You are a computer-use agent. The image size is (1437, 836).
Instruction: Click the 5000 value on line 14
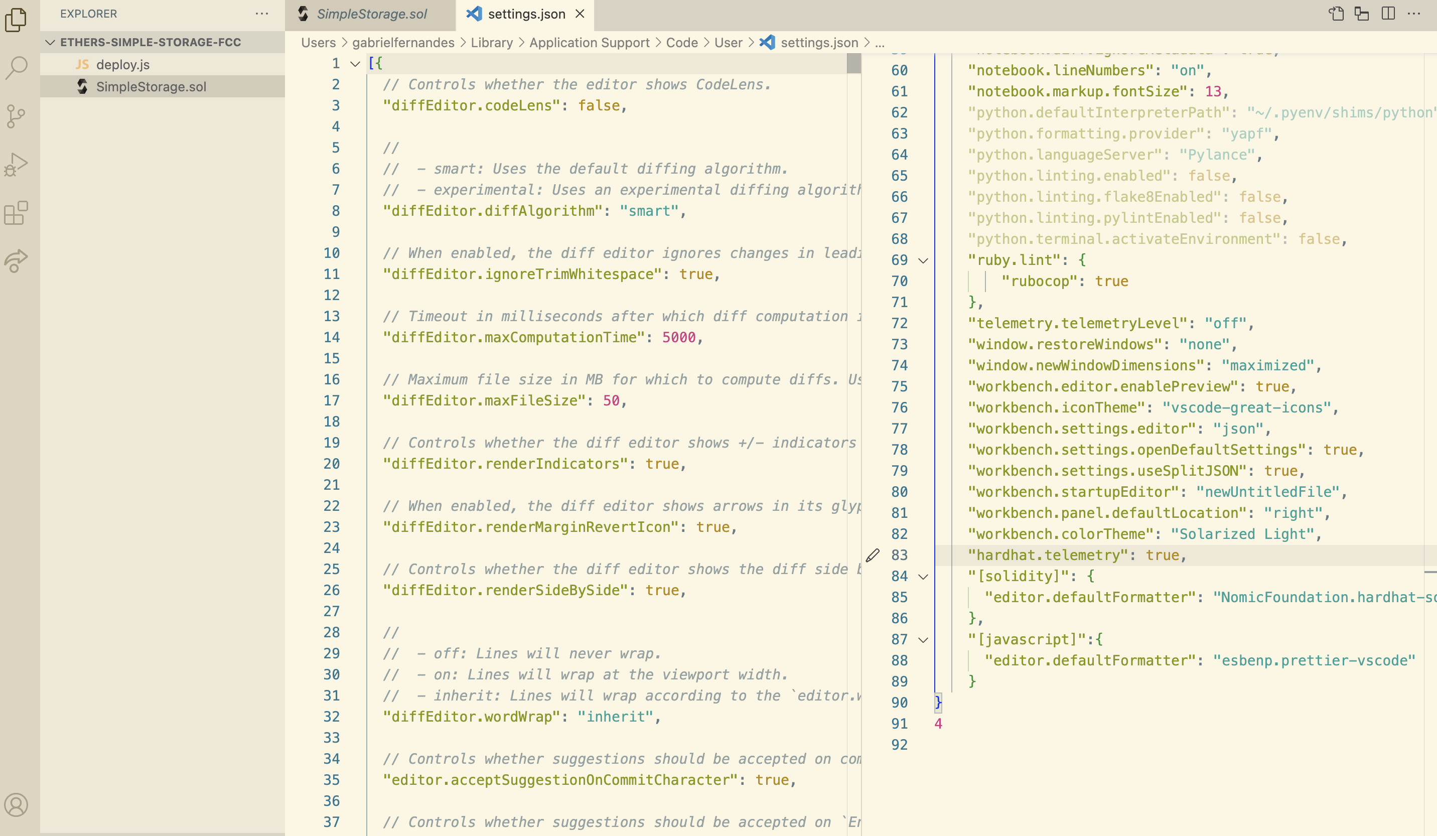678,337
